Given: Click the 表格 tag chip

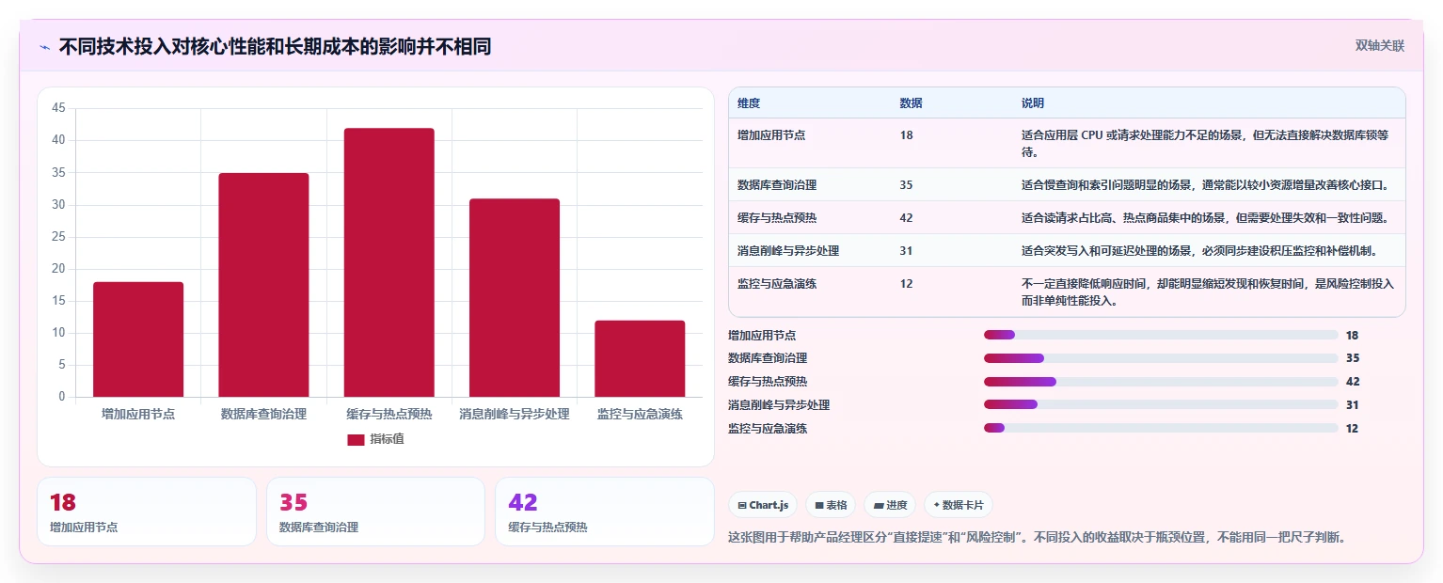Looking at the screenshot, I should (831, 505).
